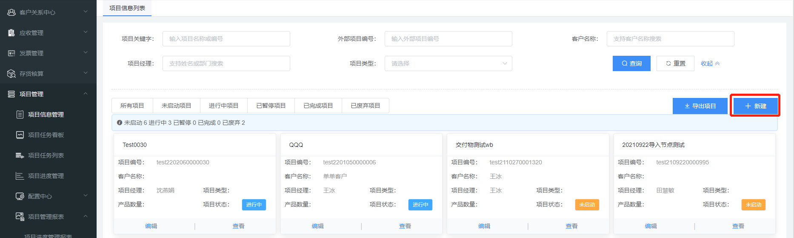Switch to the 进行中项目 tab
794x238 pixels.
coord(223,106)
